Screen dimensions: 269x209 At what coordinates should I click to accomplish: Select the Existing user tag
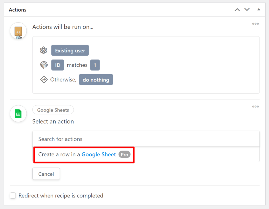[x=70, y=50]
